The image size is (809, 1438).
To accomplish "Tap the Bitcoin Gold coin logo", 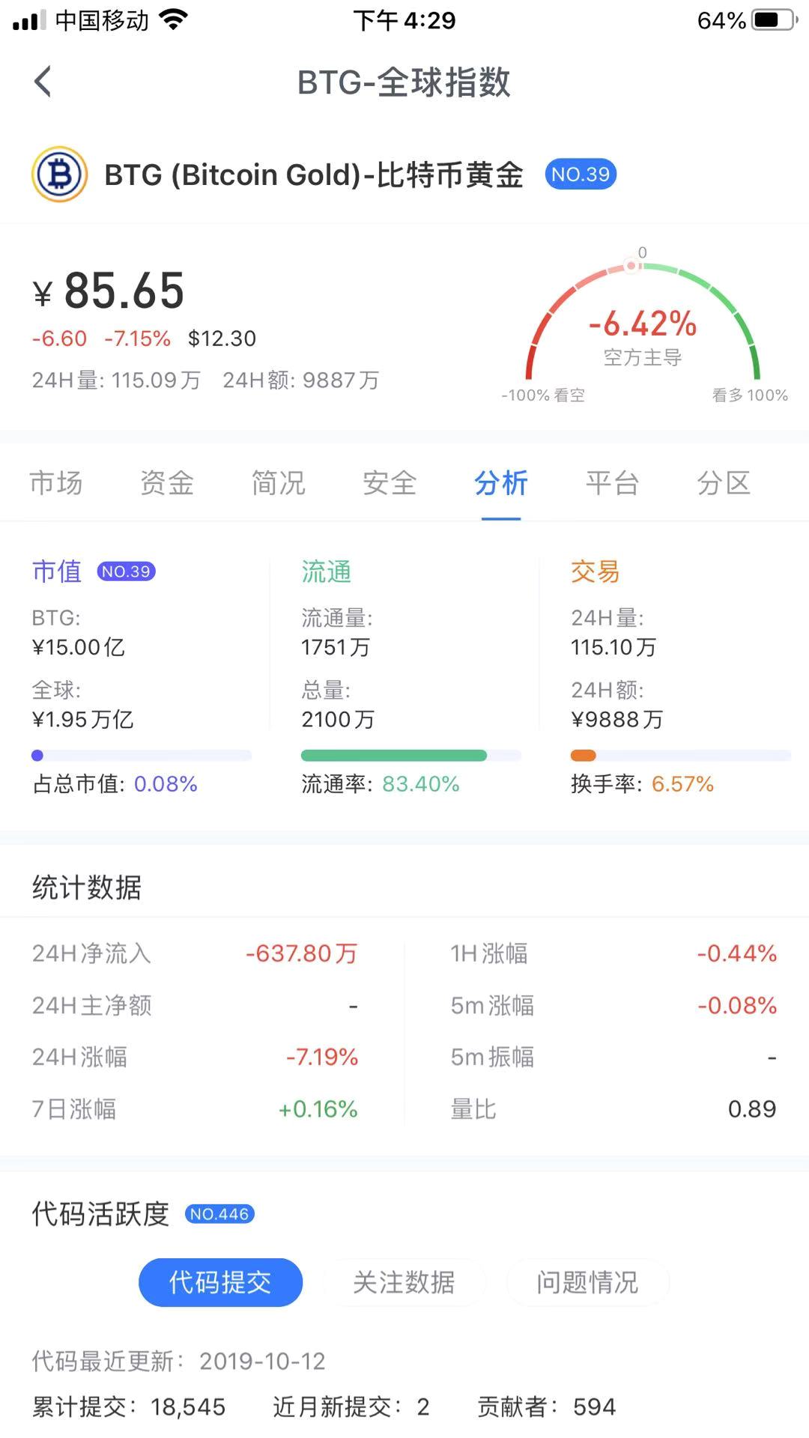I will coord(59,175).
